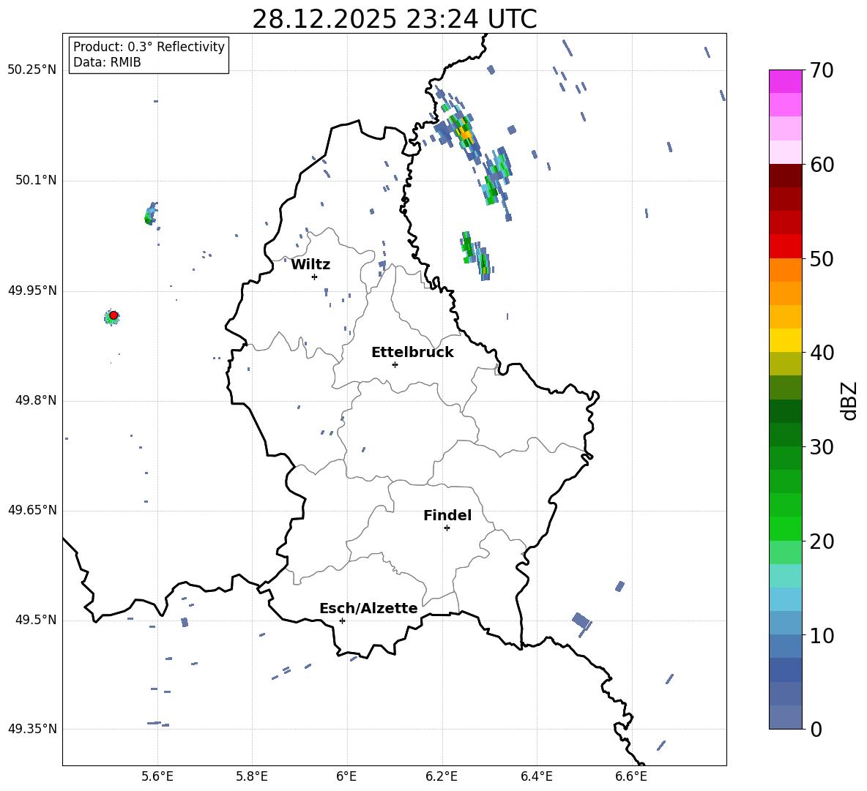Click the dBZ axis title of colorbar
The height and width of the screenshot is (791, 867).
tap(850, 401)
